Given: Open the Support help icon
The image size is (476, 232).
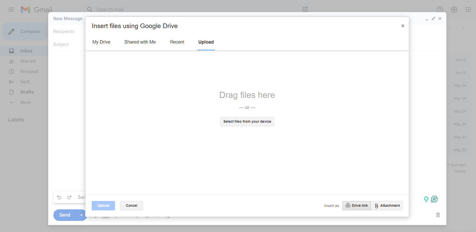Looking at the screenshot, I should (440, 10).
